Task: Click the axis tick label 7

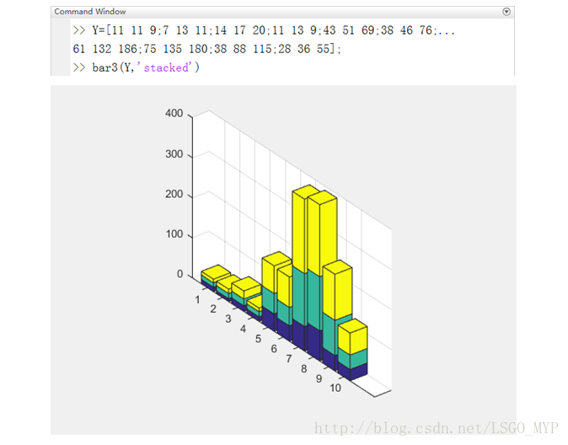Action: (x=289, y=358)
